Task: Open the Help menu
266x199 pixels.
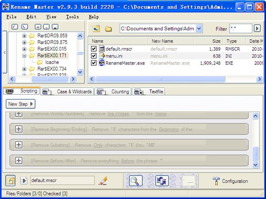Action: click(94, 17)
